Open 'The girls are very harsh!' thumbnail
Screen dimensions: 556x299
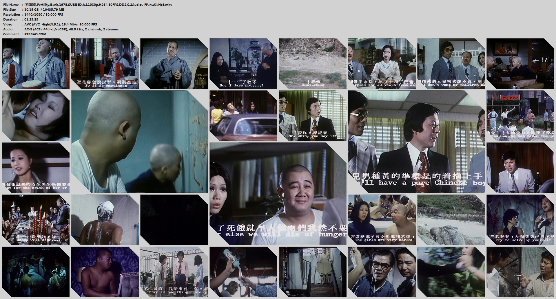point(382,220)
